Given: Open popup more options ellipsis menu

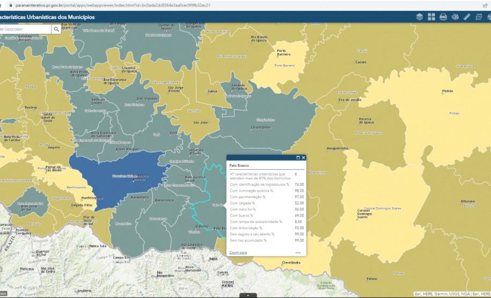Looking at the screenshot, I should point(298,252).
